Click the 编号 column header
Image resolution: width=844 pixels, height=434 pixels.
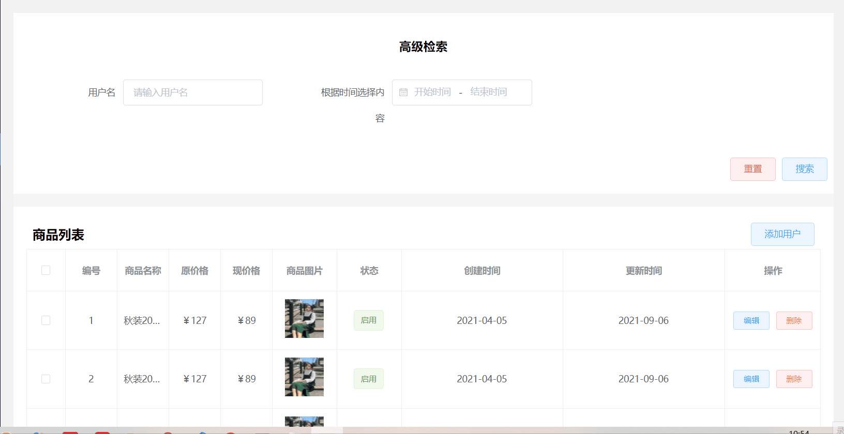(x=91, y=271)
